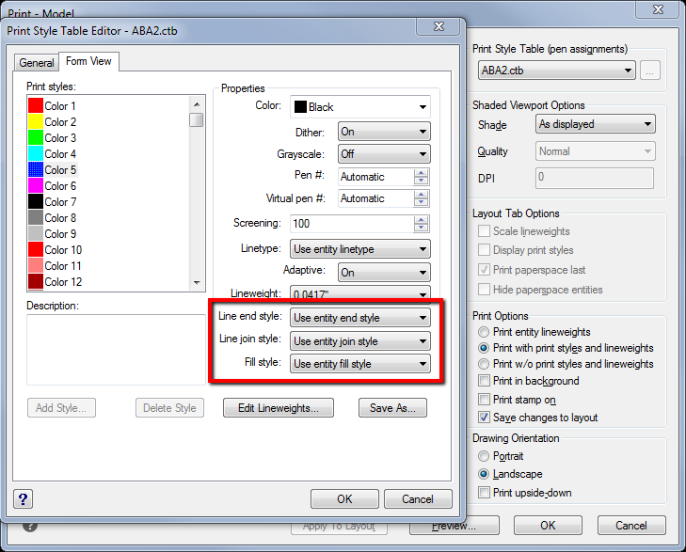Click the Save As button
This screenshot has width=686, height=552.
pos(392,408)
